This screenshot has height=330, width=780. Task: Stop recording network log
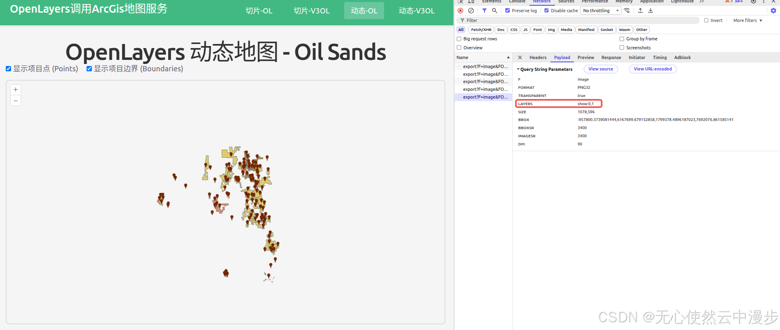(x=460, y=11)
